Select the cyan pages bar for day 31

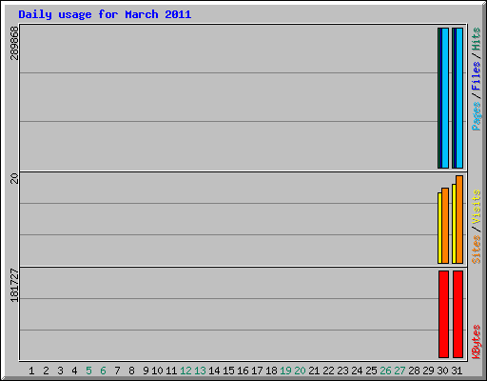(x=459, y=98)
